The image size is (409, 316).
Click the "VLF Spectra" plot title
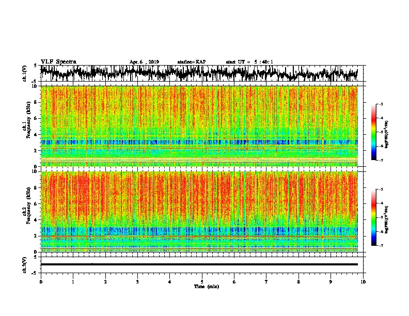[x=58, y=62]
